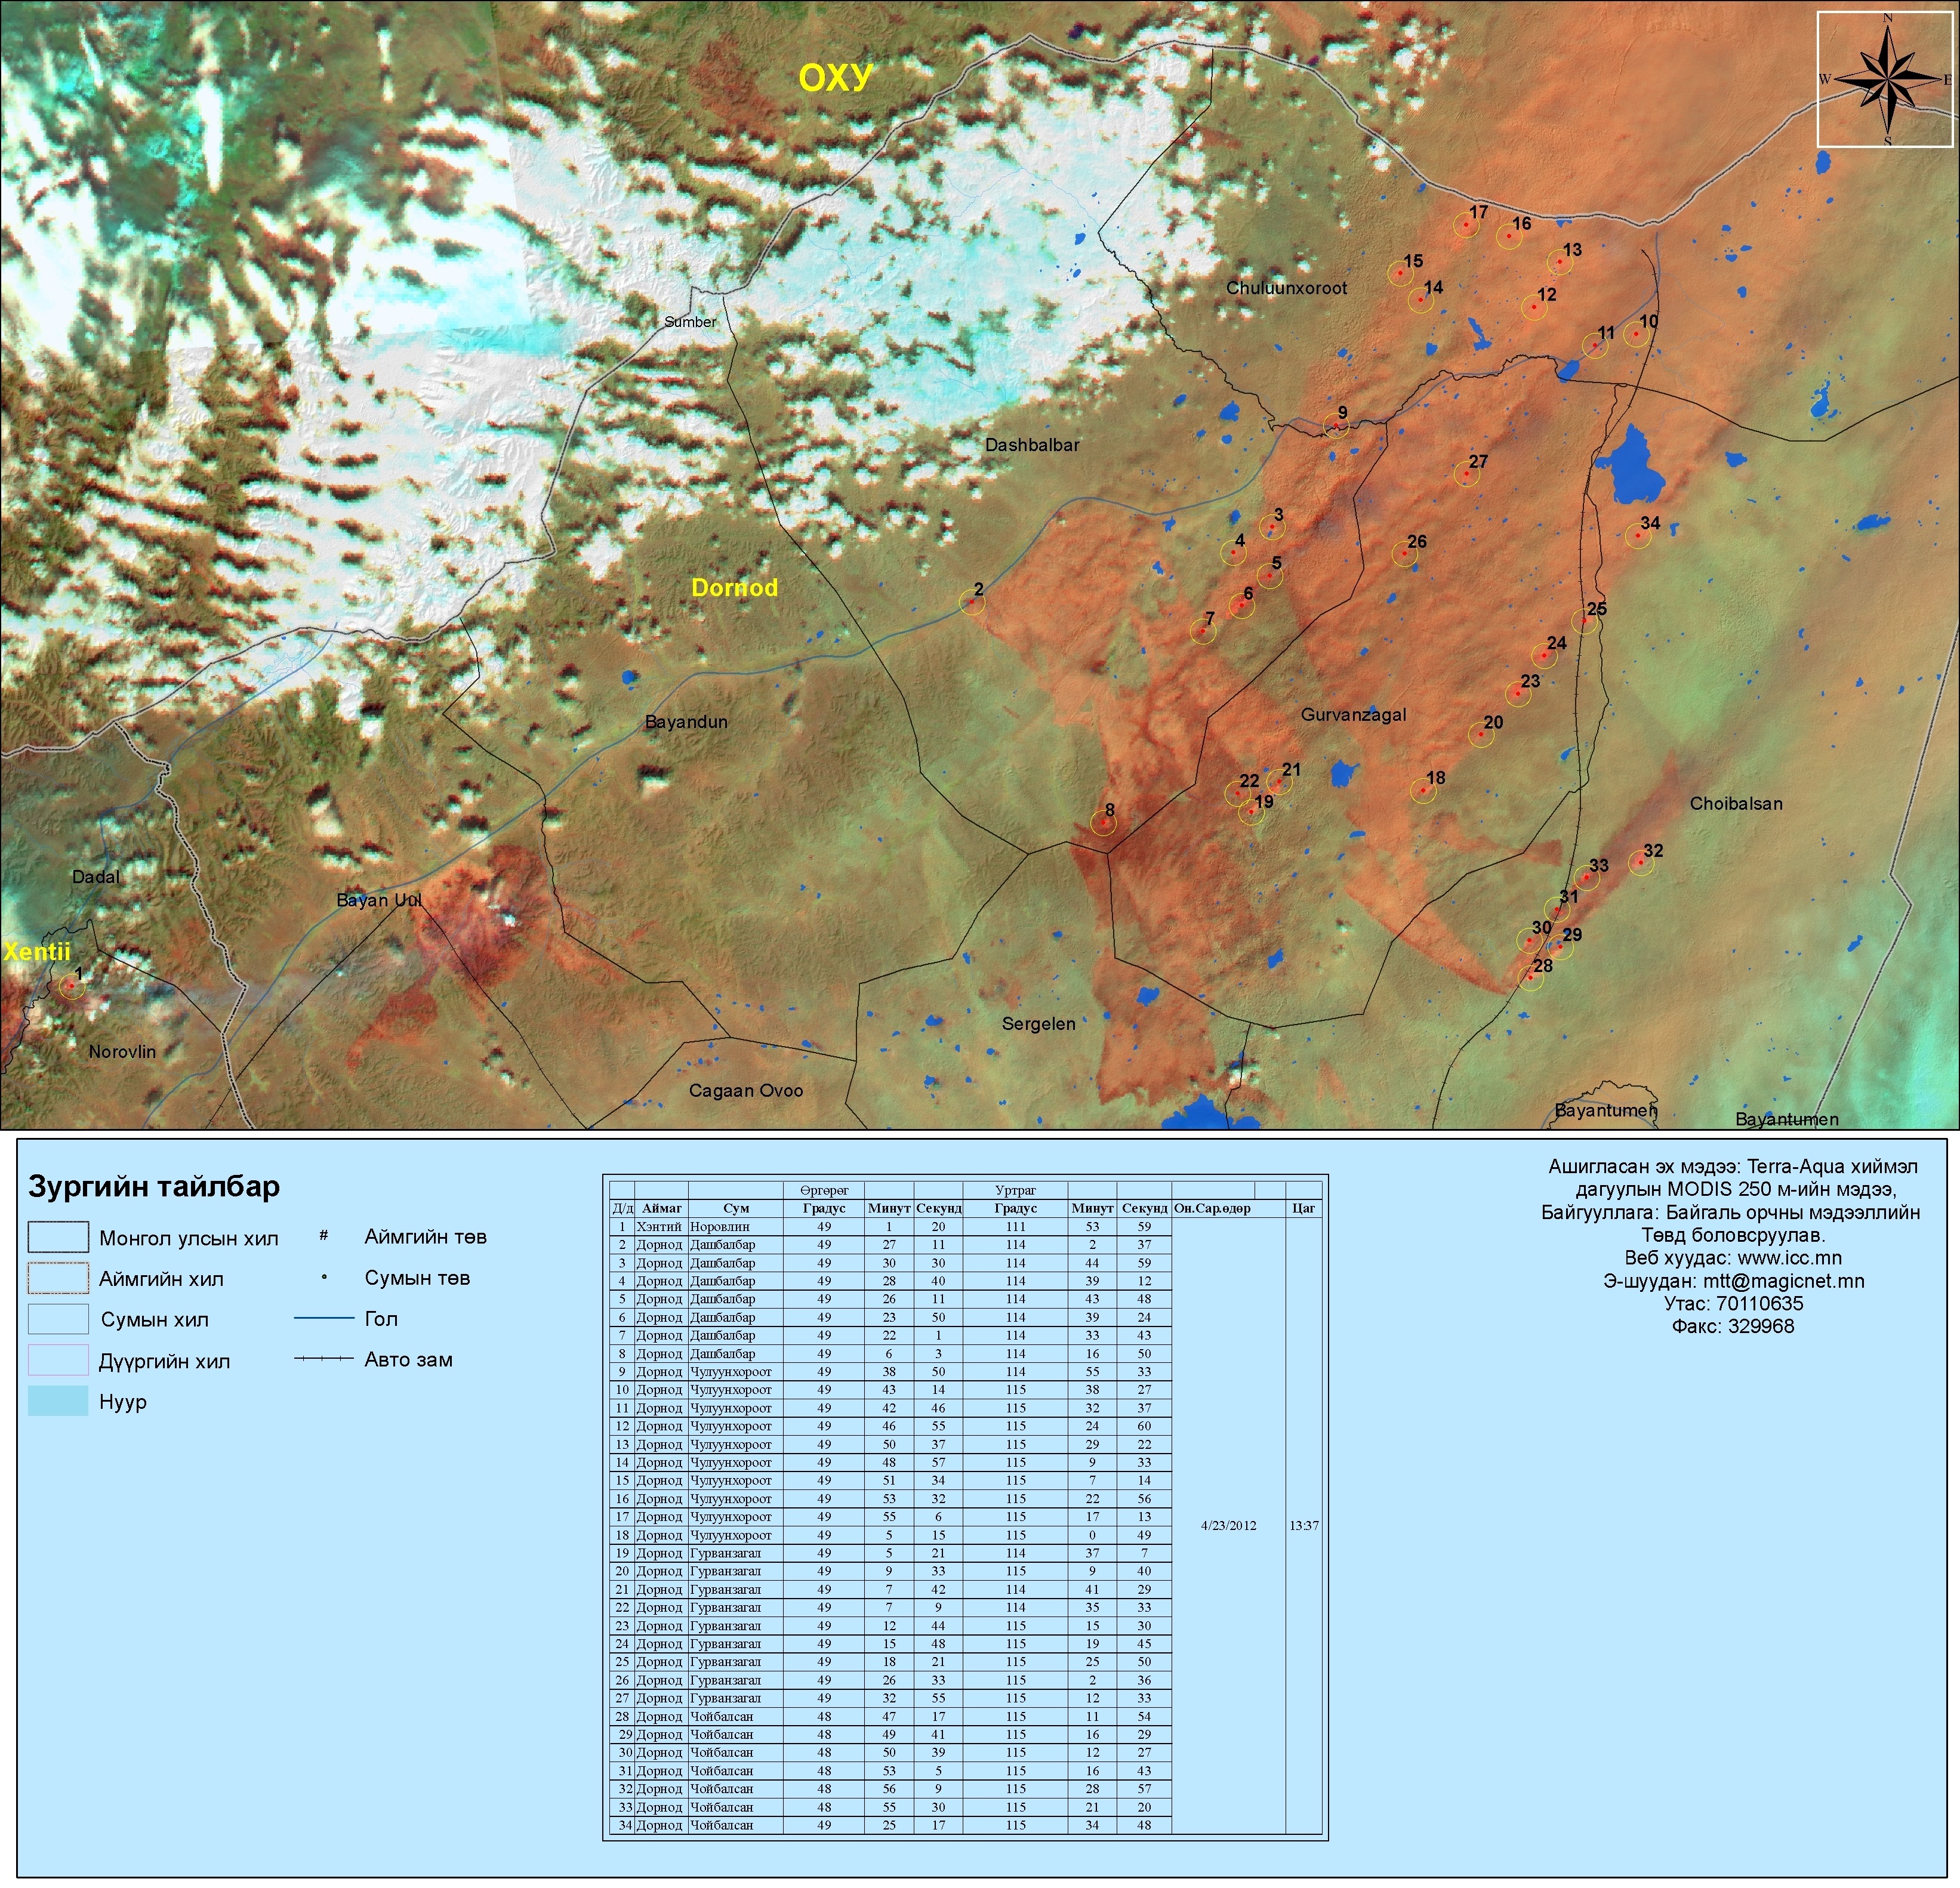The image size is (1960, 1888).
Task: Click the www.icc.mn website address
Action: pyautogui.click(x=1789, y=1258)
